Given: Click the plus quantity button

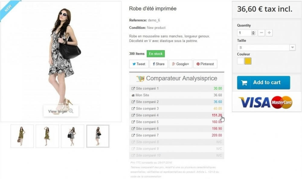Looking at the screenshot, I should (269, 33).
